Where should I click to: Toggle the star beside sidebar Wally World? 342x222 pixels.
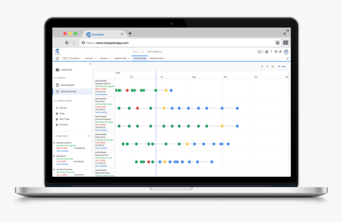[x=54, y=156]
